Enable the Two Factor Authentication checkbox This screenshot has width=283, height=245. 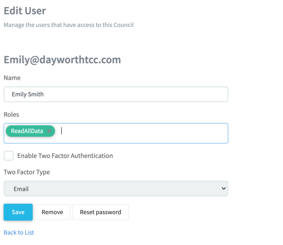click(x=9, y=155)
